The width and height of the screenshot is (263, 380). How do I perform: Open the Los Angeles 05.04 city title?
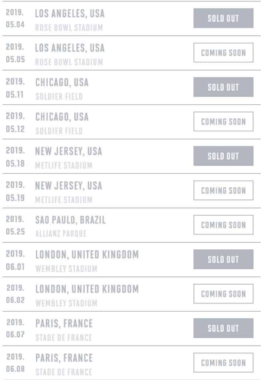pyautogui.click(x=70, y=14)
